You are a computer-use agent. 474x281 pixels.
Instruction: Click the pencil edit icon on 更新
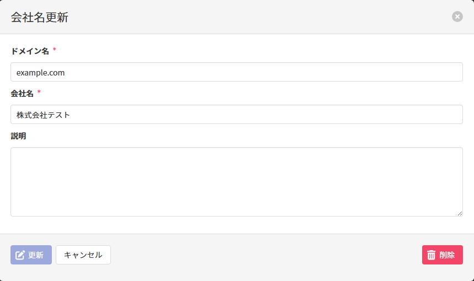(x=20, y=255)
